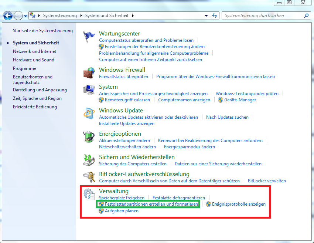Open the address bar history dropdown

pyautogui.click(x=207, y=16)
